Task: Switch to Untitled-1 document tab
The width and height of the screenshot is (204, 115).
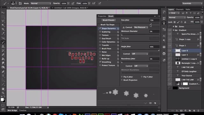Action: 71,8
